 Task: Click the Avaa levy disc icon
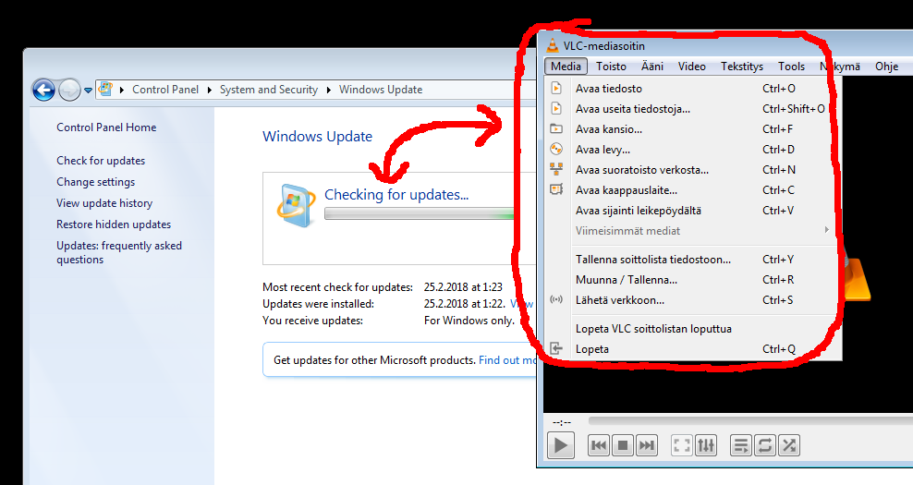556,149
